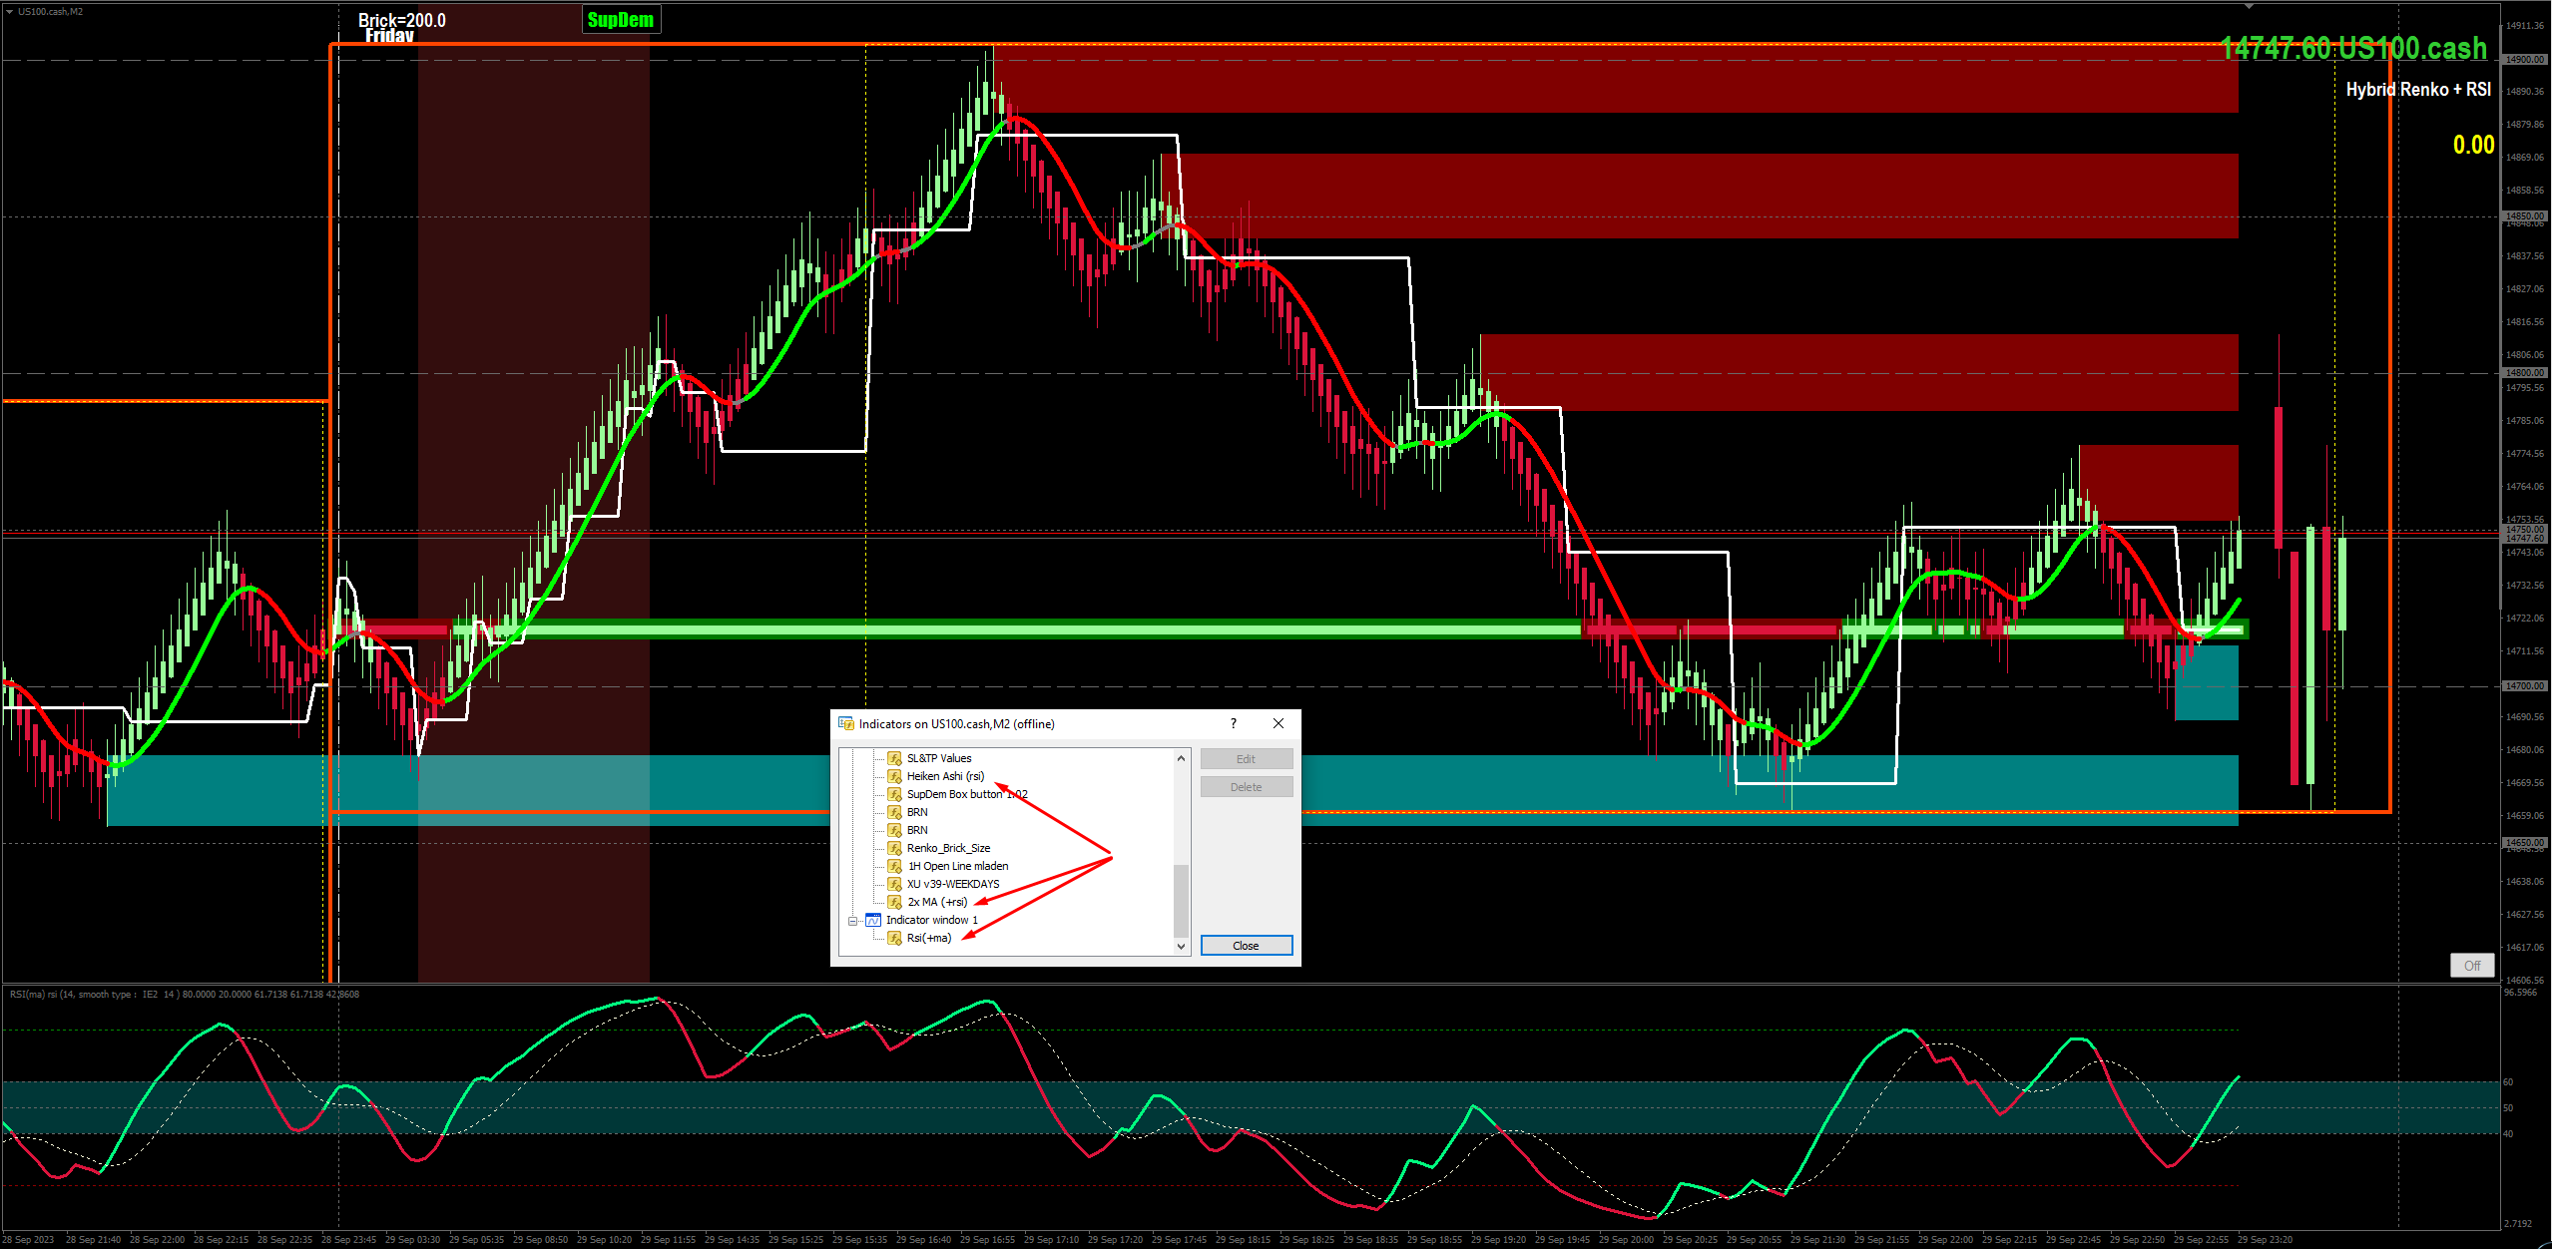Click the dialog help question mark
The width and height of the screenshot is (2552, 1249).
tap(1234, 723)
